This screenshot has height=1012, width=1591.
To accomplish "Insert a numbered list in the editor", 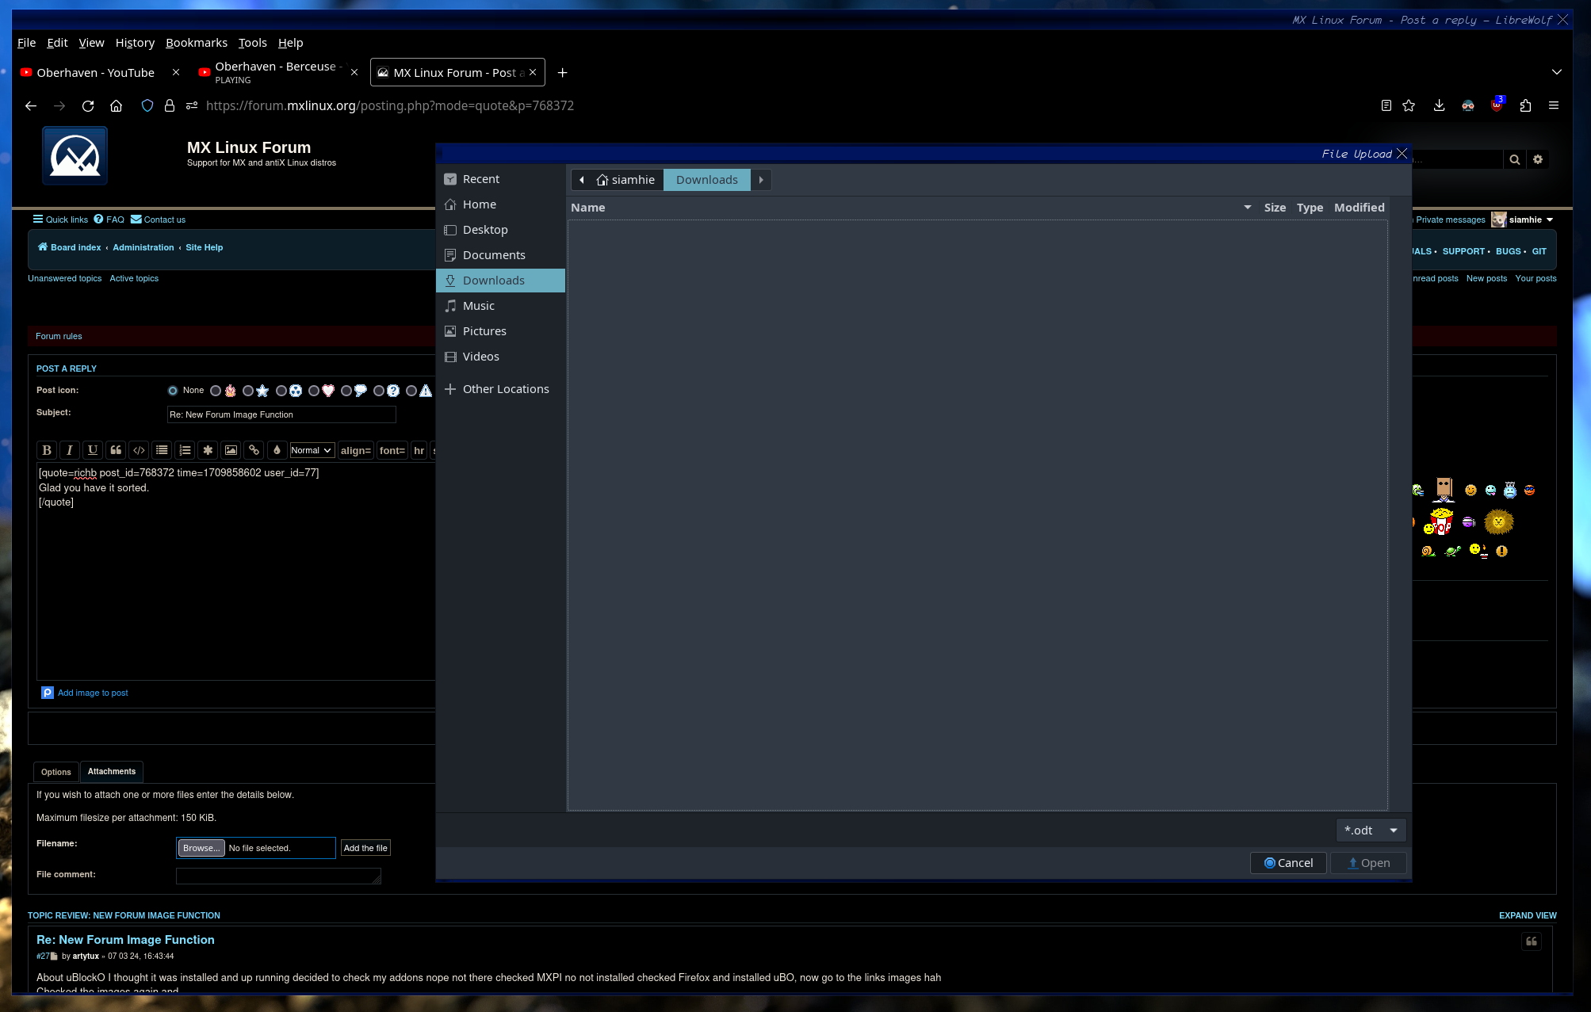I will click(185, 450).
